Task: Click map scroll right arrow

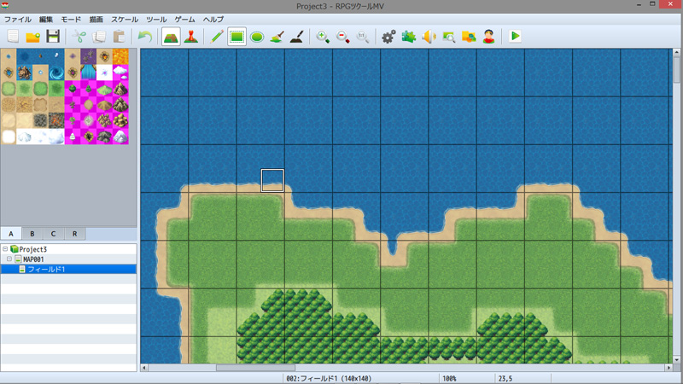Action: click(x=668, y=368)
